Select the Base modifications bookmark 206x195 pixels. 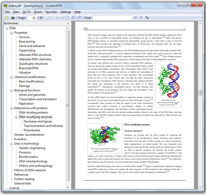(x=32, y=82)
